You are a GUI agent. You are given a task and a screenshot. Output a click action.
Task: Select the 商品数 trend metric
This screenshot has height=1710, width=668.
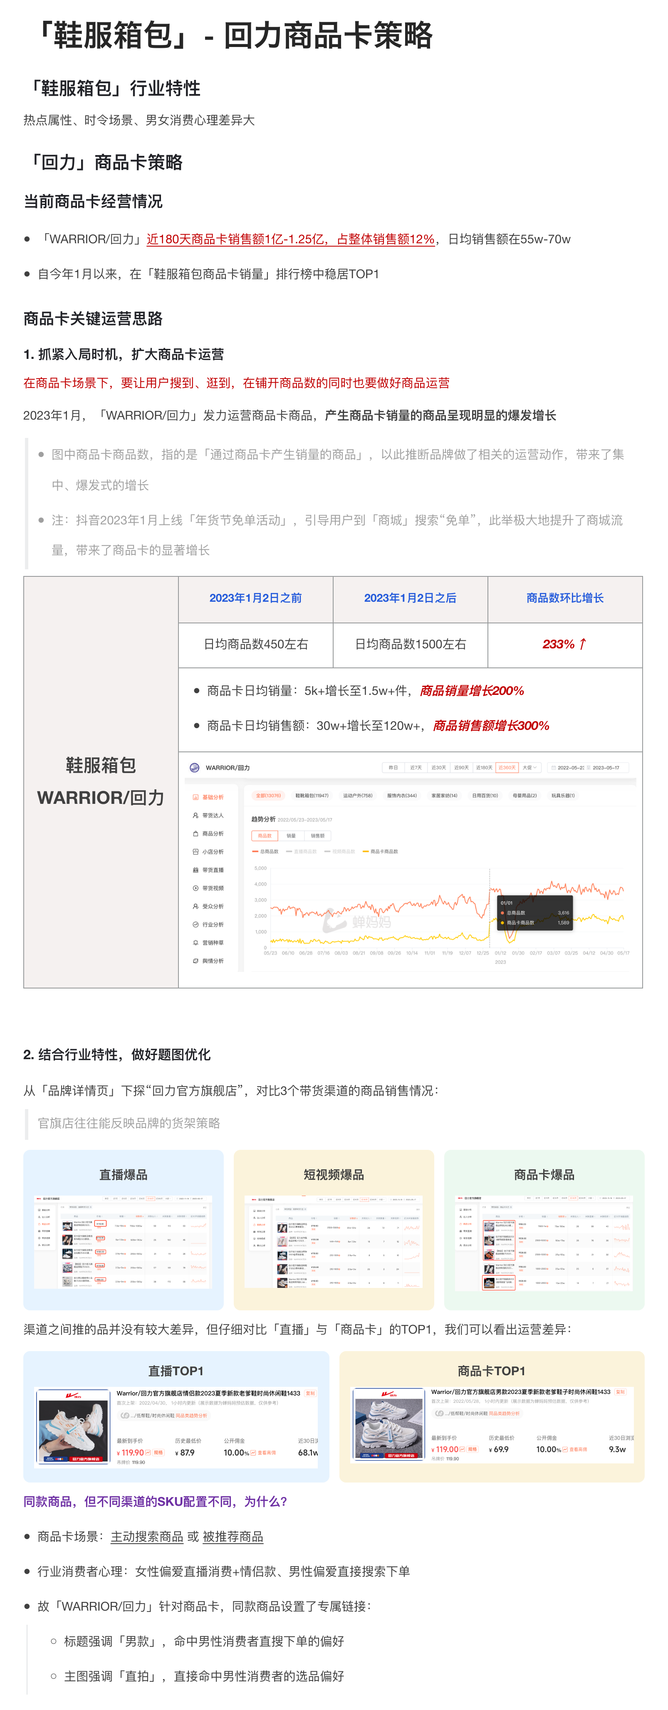tap(264, 836)
